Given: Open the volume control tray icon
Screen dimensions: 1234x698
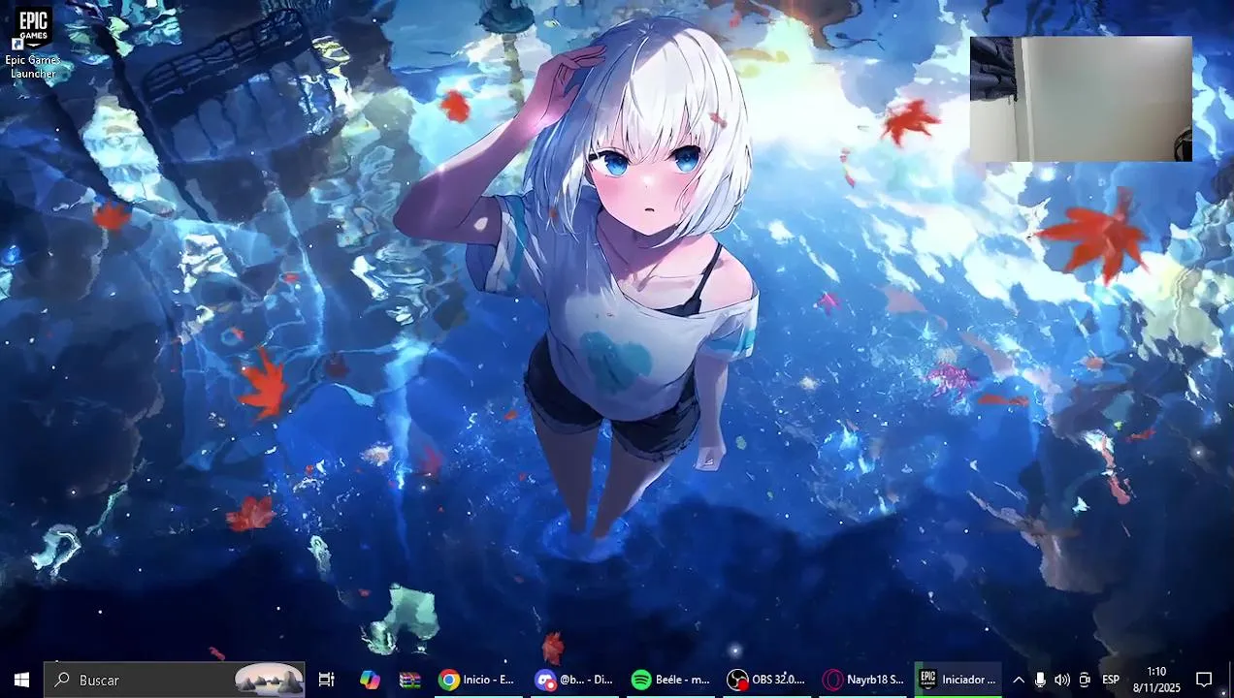Looking at the screenshot, I should click(1062, 680).
